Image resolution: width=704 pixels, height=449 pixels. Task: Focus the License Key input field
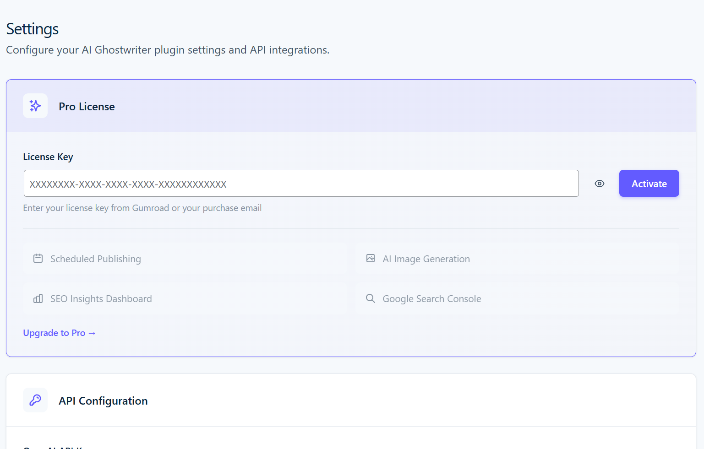tap(301, 184)
